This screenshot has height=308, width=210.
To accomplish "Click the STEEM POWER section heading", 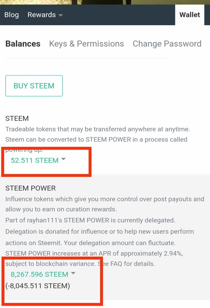I will tap(31, 188).
